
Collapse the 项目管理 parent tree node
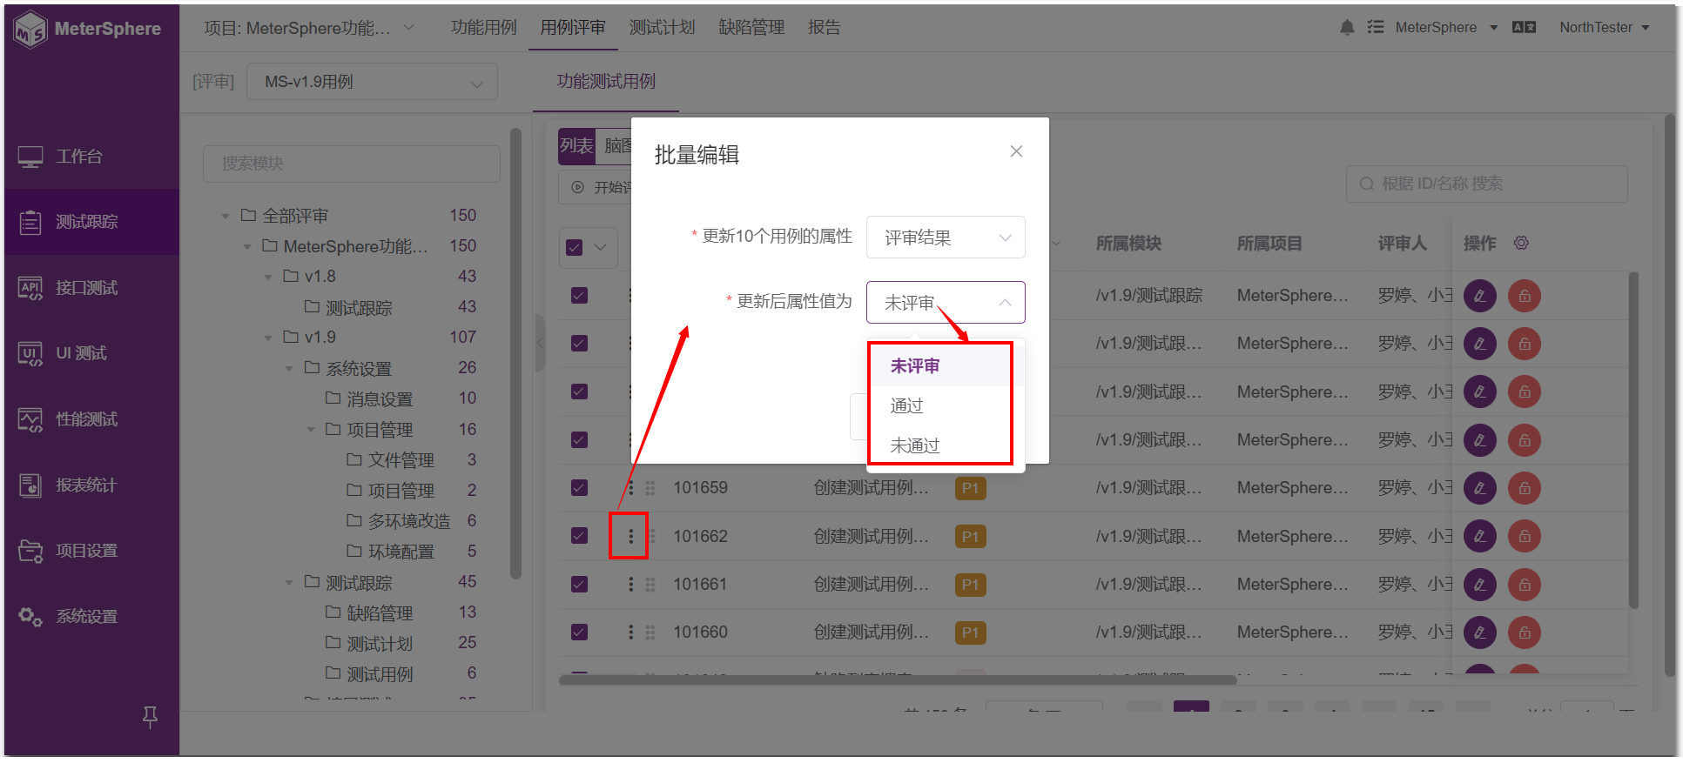(311, 430)
